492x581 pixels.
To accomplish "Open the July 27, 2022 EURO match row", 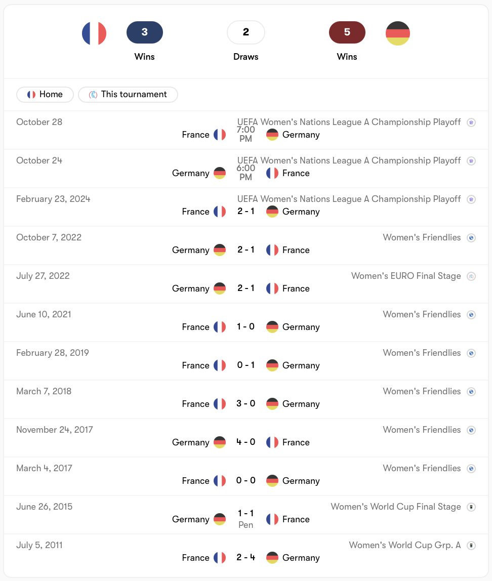I will click(246, 284).
